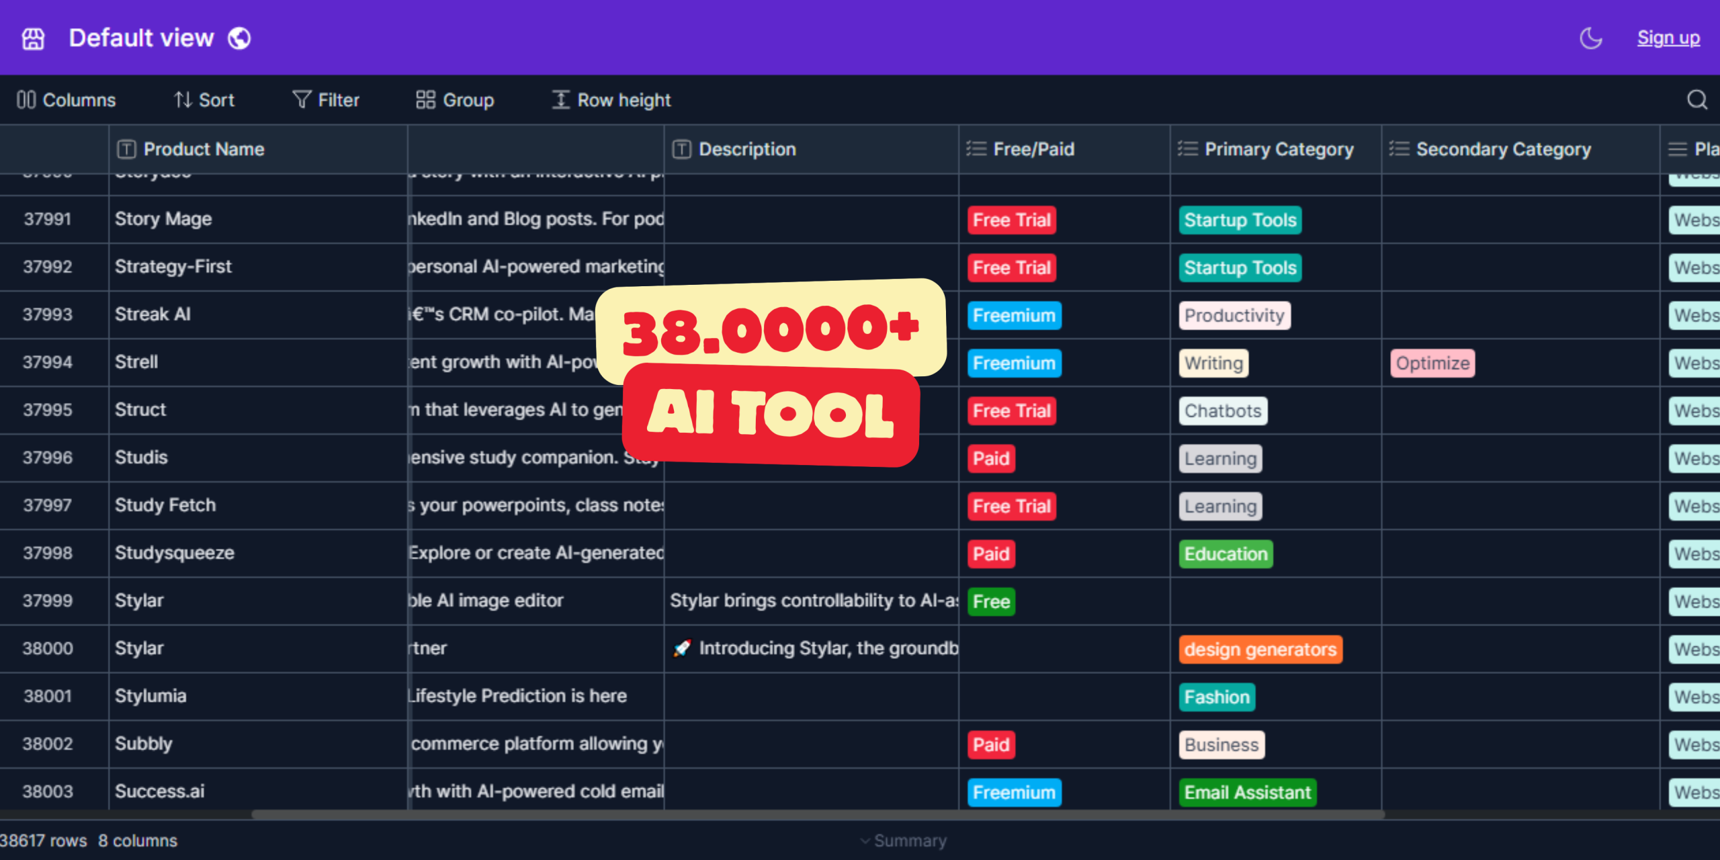The width and height of the screenshot is (1720, 860).
Task: Toggle dark mode with the moon icon
Action: pos(1590,38)
